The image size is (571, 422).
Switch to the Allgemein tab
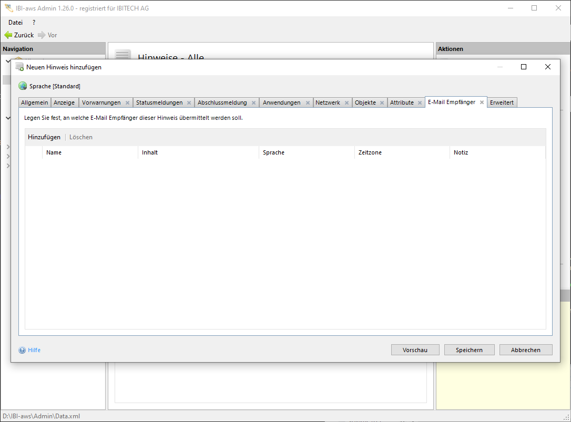(35, 102)
